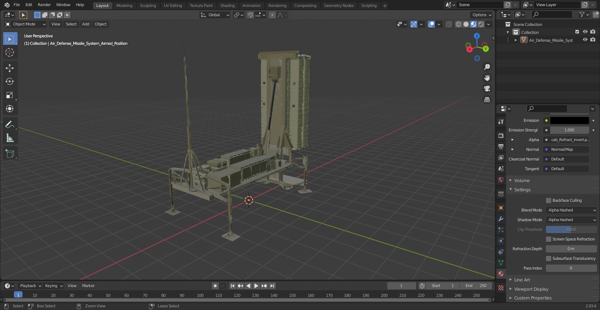
Task: Activate the Transform tool
Action: tap(10, 109)
